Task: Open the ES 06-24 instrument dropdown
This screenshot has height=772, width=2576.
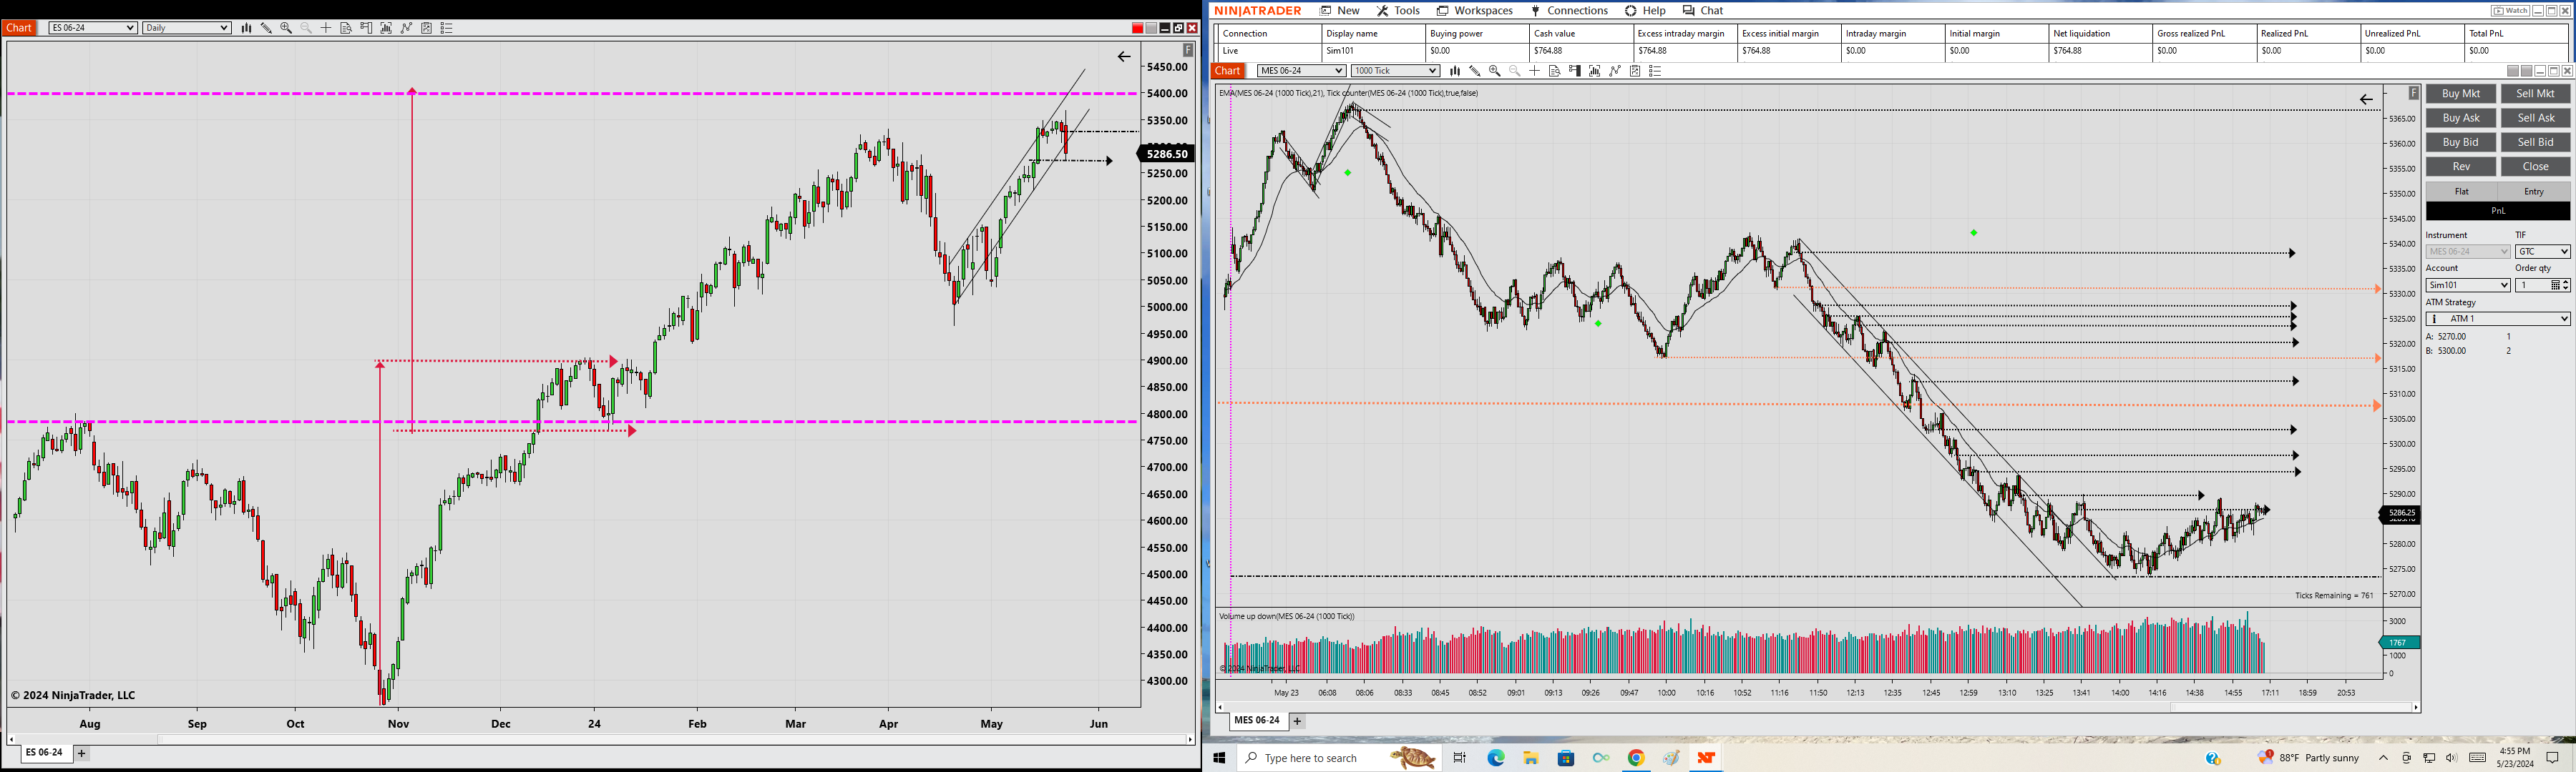Action: tap(93, 28)
